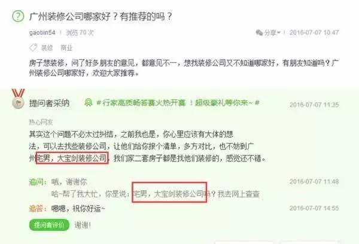Click the tag icon beside 装修
Screen dimensions: 359x244
pyautogui.click(x=33, y=48)
